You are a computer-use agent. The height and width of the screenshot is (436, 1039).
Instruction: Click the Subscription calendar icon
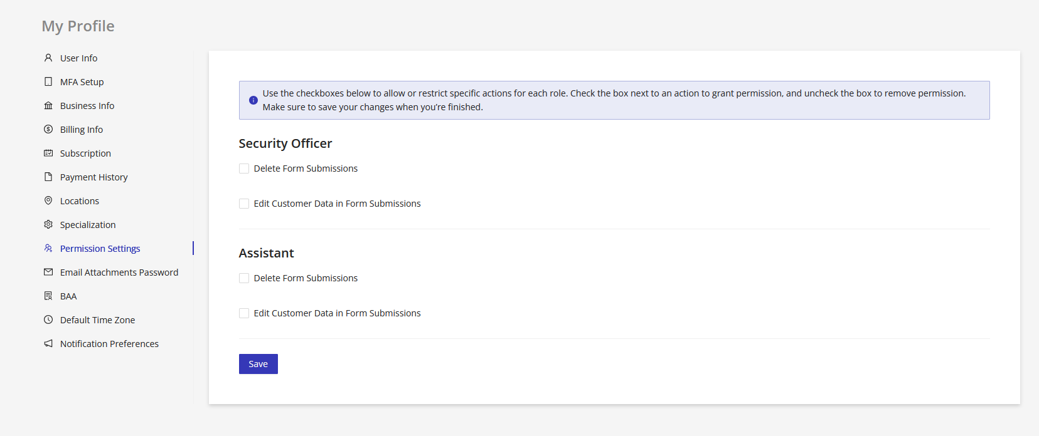tap(48, 153)
